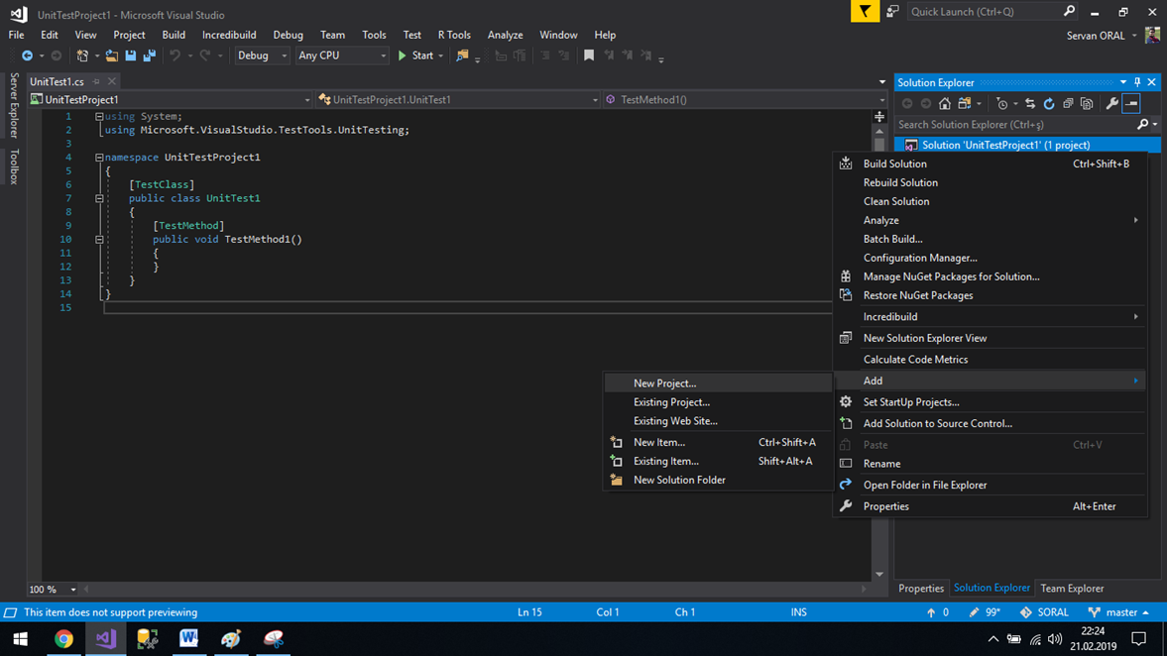This screenshot has height=656, width=1167.
Task: Open the Any CPU platform dropdown
Action: point(342,55)
